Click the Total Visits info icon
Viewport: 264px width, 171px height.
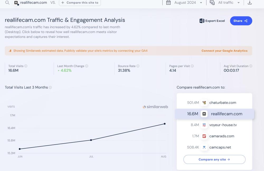coord(26,66)
